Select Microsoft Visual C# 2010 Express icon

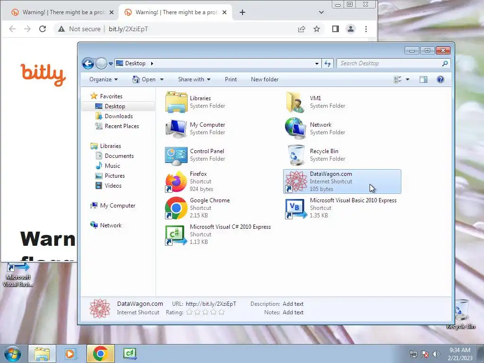coord(176,234)
